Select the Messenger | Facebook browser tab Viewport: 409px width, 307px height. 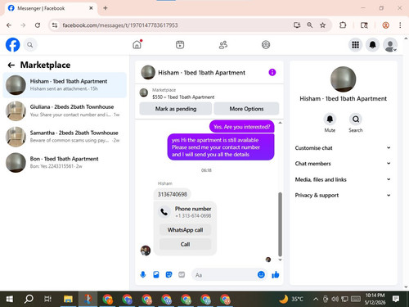click(51, 8)
